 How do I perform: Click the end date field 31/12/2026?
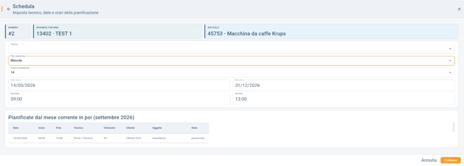(343, 85)
